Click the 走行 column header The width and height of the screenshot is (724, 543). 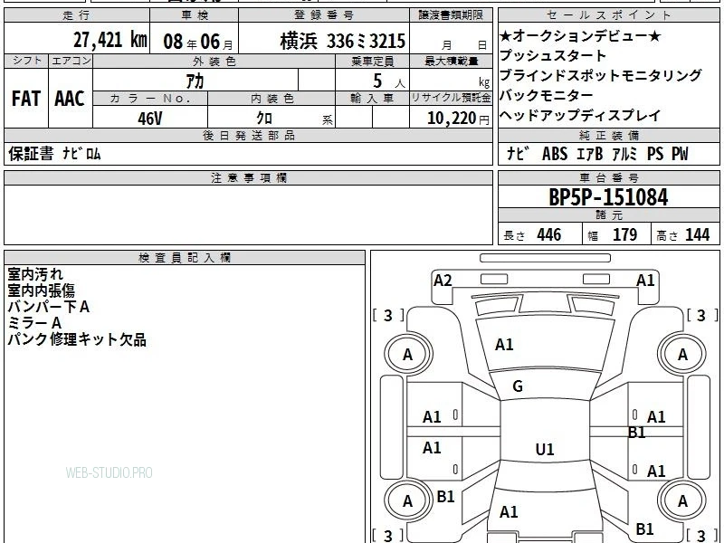coord(77,15)
